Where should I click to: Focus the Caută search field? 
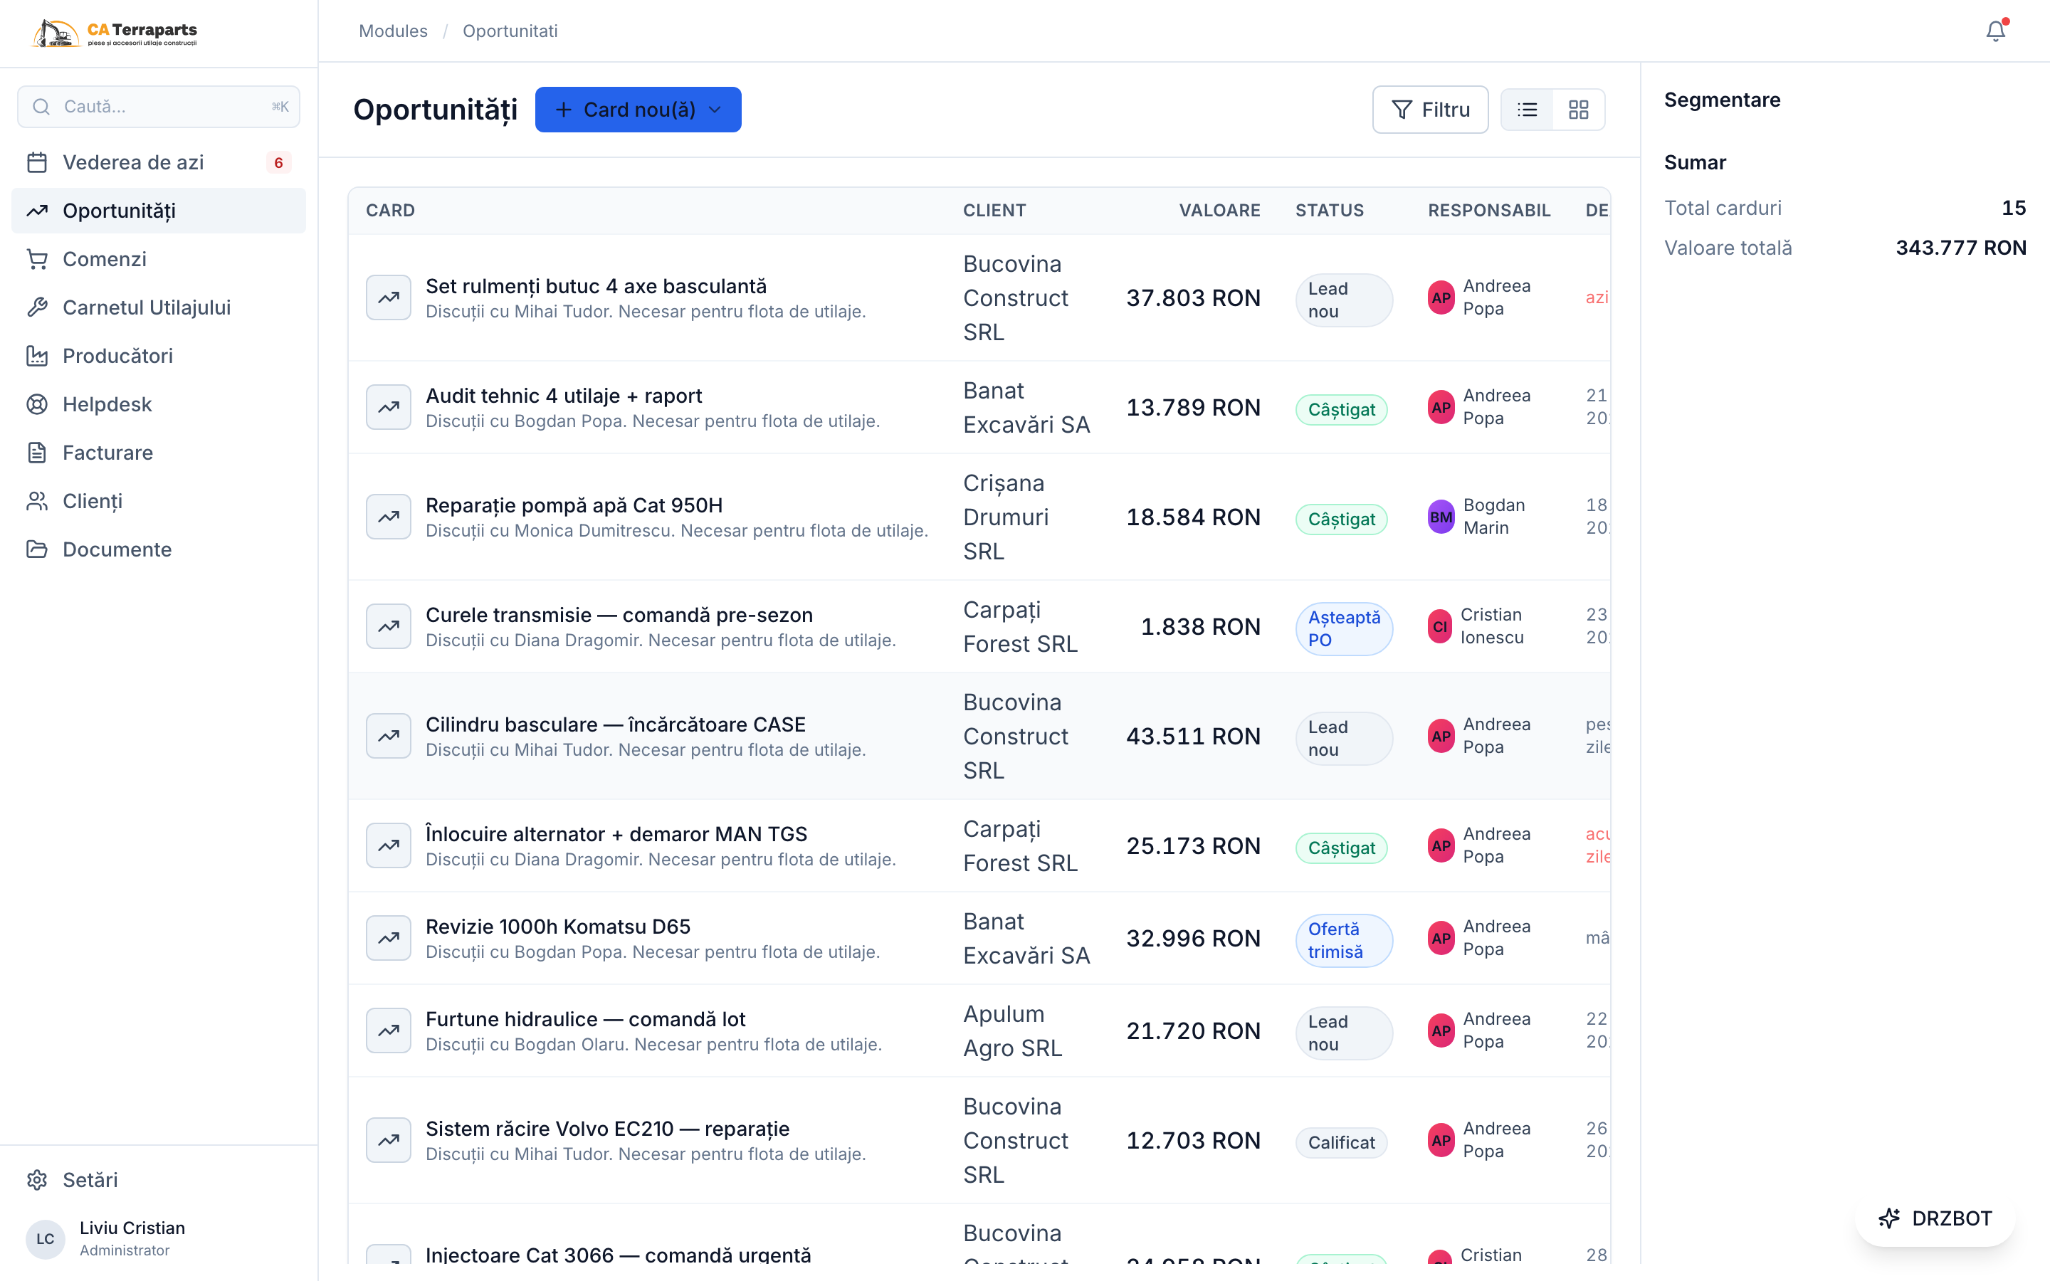point(159,107)
